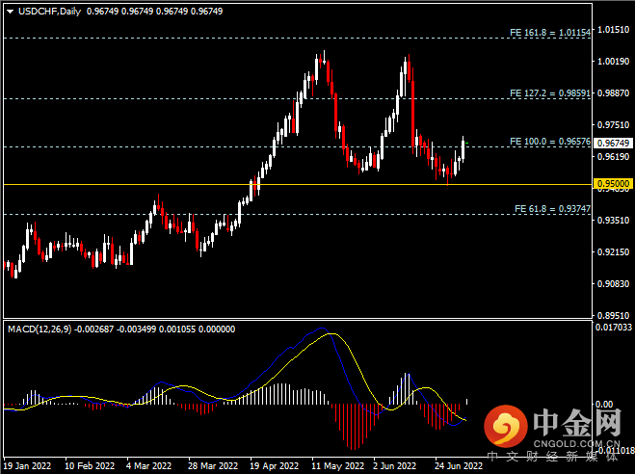Click the FE 127.2 = 0.98591 label
This screenshot has width=635, height=474.
click(550, 93)
